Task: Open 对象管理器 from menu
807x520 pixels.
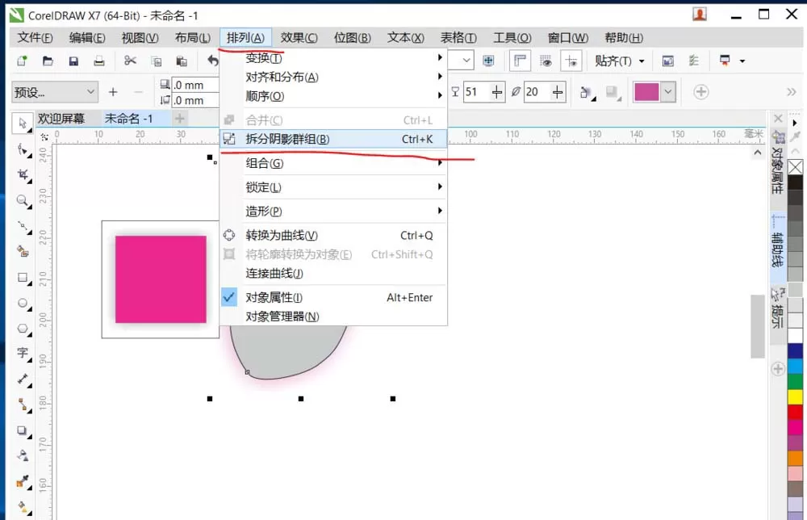Action: point(333,317)
